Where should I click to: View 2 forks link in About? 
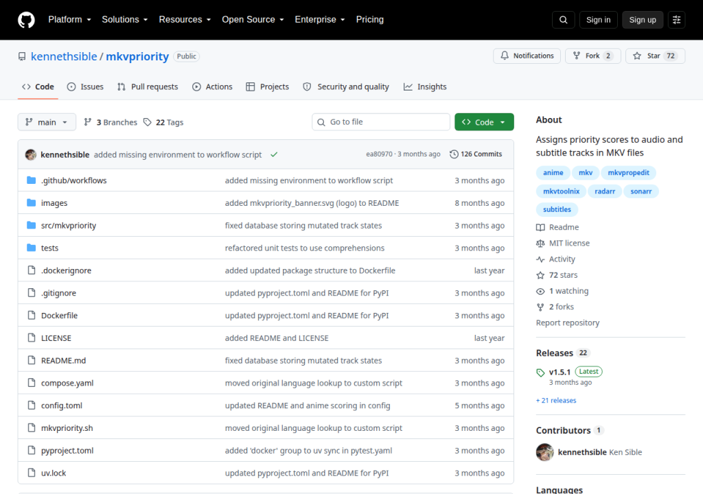coord(555,307)
